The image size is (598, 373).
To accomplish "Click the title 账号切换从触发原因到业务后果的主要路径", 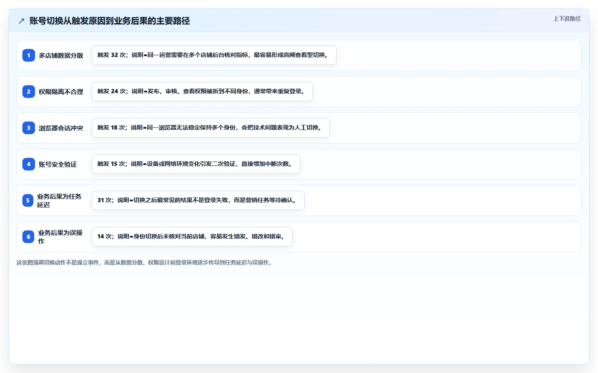I will click(x=110, y=21).
